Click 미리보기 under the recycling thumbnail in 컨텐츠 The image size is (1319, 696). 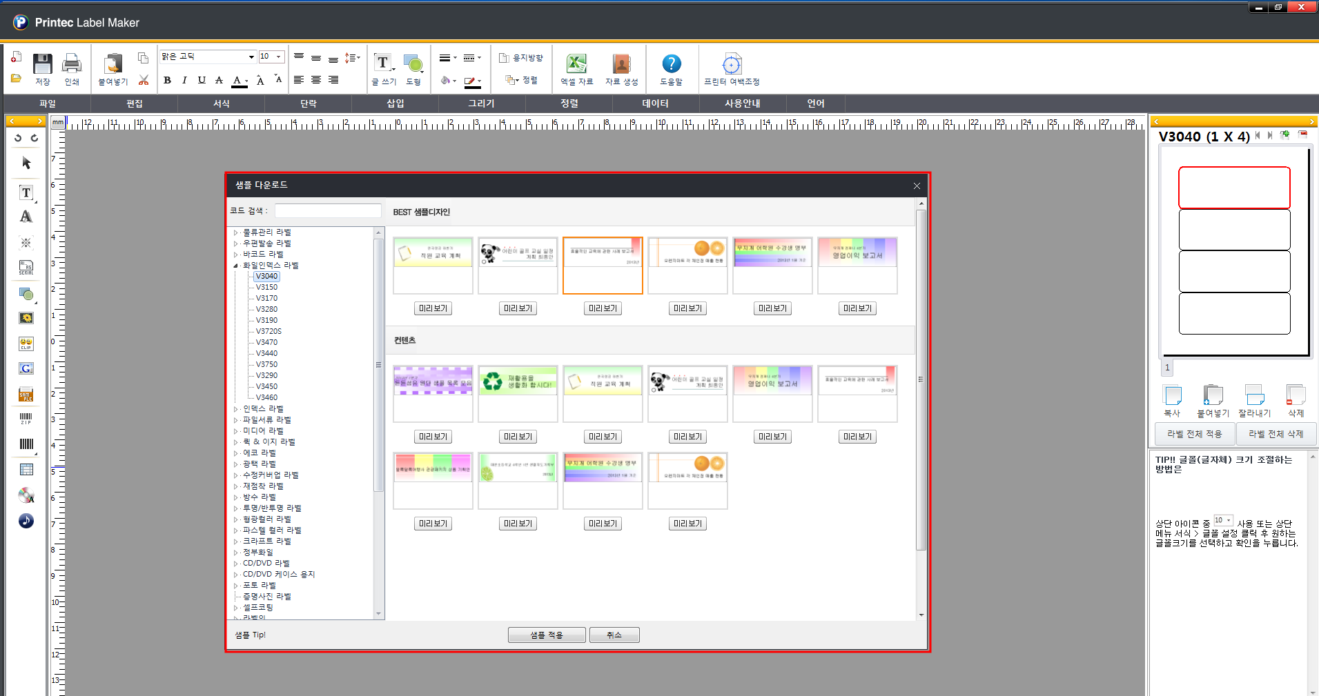coord(518,437)
